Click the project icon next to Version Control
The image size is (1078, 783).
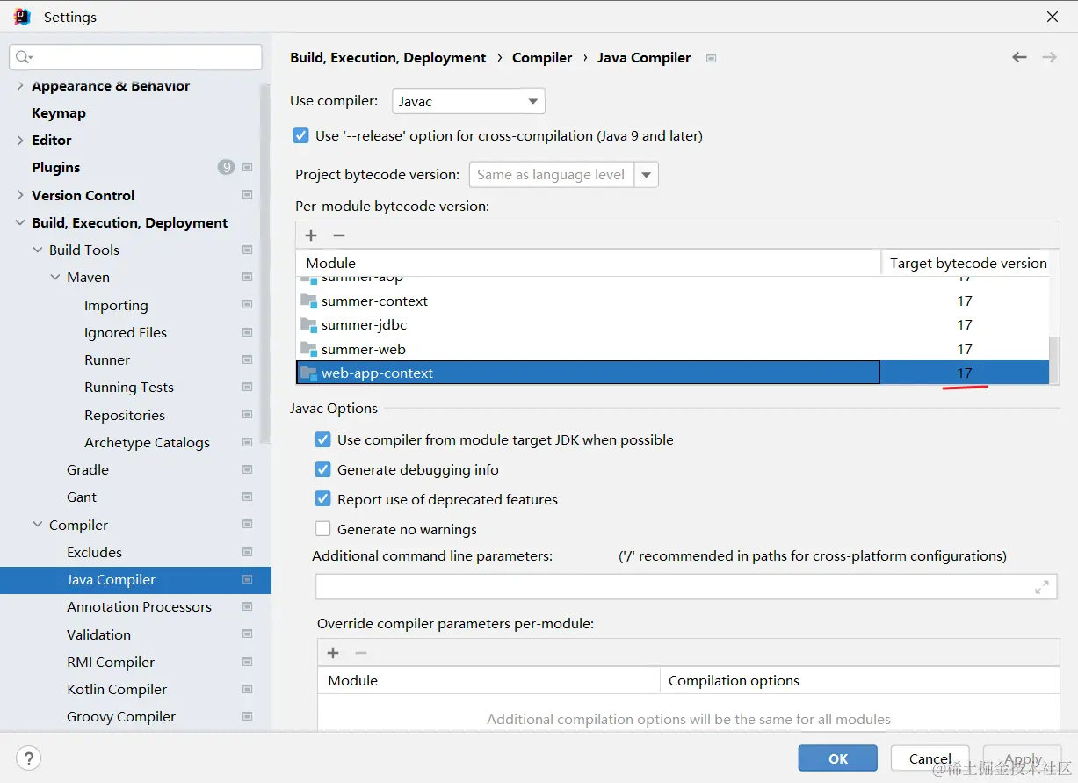coord(247,195)
